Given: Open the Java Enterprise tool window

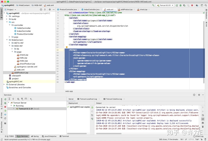Looking at the screenshot, I should [x=49, y=136].
